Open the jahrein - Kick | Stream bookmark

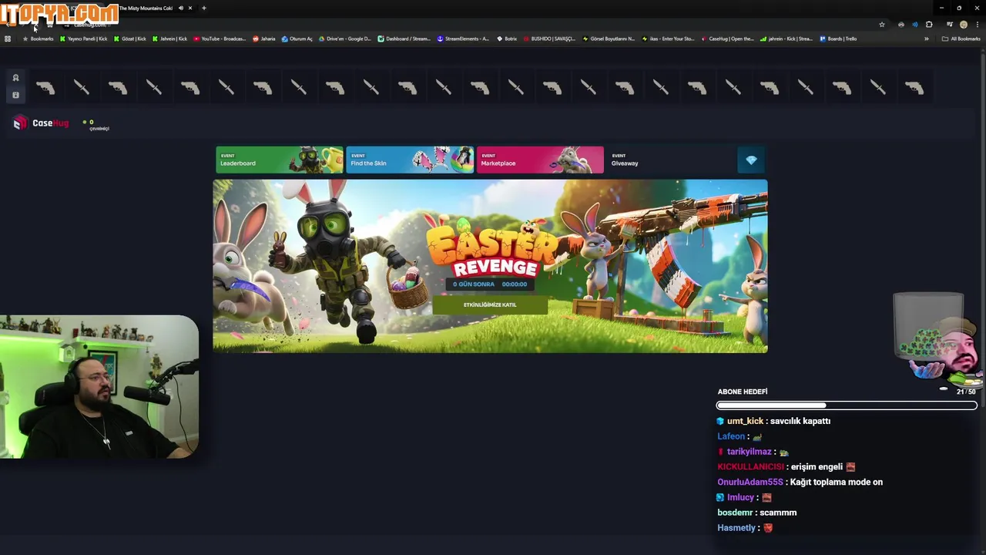[786, 39]
